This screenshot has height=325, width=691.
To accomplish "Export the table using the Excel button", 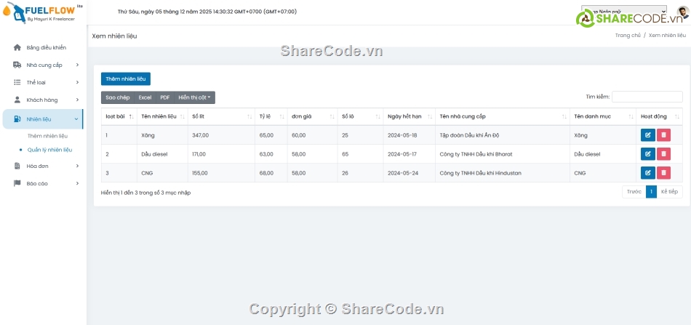I will pos(145,97).
